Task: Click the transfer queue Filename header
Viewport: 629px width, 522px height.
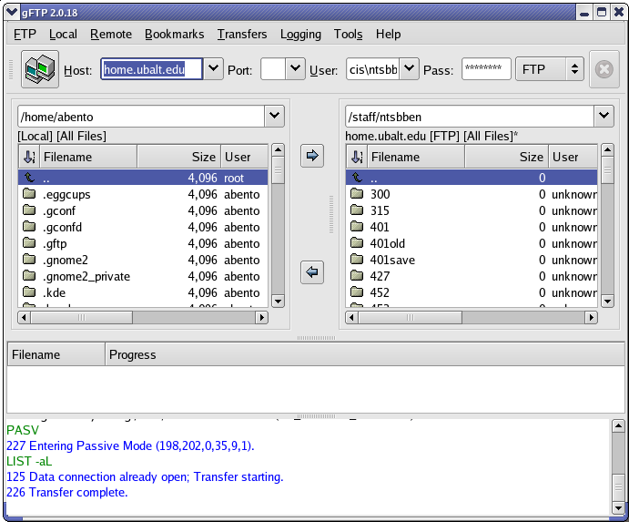Action: point(56,354)
